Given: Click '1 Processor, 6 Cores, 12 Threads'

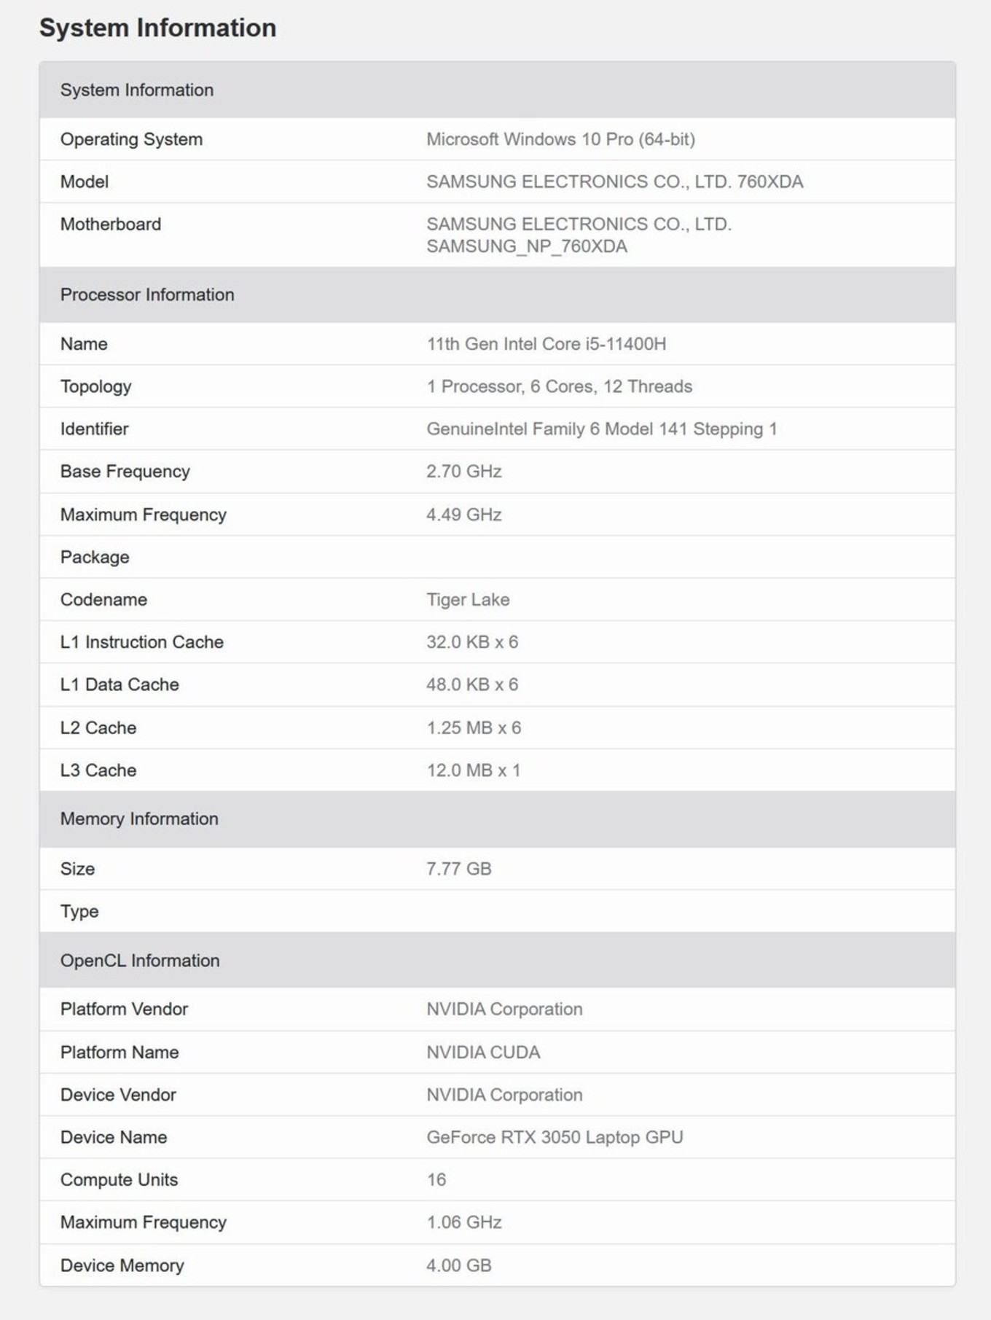Looking at the screenshot, I should click(x=559, y=386).
